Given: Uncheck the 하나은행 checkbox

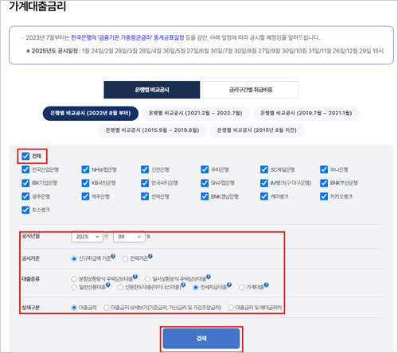Looking at the screenshot, I should tap(324, 169).
